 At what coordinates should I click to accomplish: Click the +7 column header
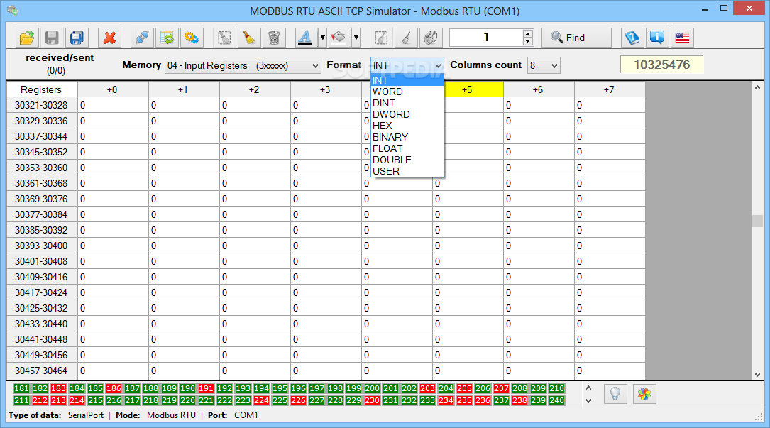point(610,89)
